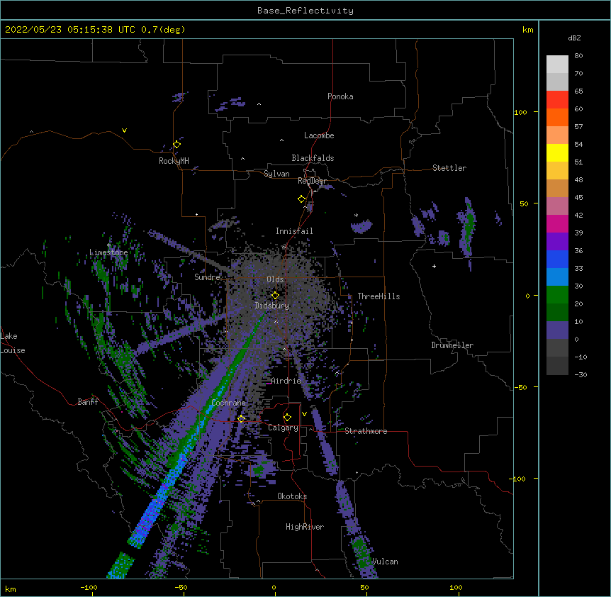Viewport: 611px width, 597px height.
Task: Click the Ponoka city label
Action: pos(340,96)
